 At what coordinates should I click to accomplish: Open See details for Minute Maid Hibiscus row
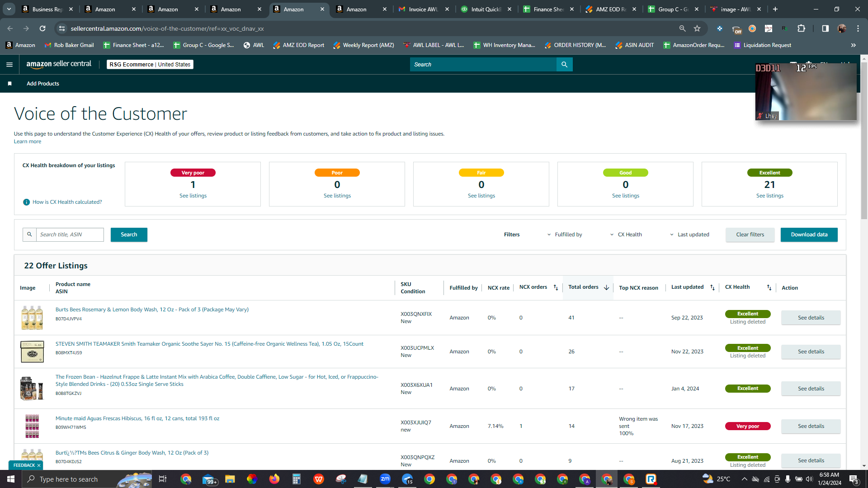coord(811,426)
